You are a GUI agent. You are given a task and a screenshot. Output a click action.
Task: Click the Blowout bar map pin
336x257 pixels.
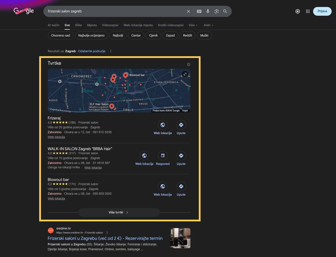point(126,75)
